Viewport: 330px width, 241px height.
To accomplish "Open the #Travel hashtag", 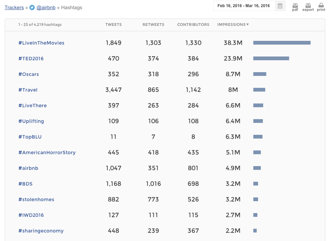I will (28, 90).
